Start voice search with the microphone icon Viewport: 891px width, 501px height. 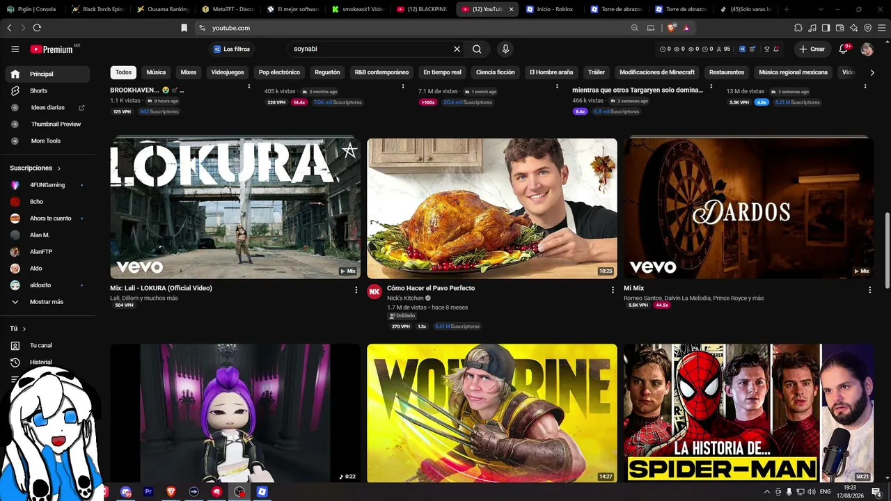click(505, 49)
